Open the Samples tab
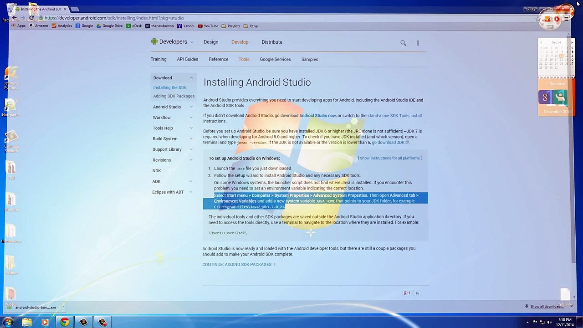Screen dimensions: 583x328 point(310,59)
